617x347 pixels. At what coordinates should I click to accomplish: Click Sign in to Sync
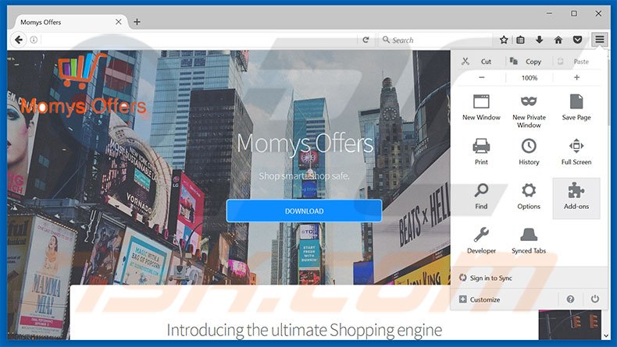tap(486, 278)
